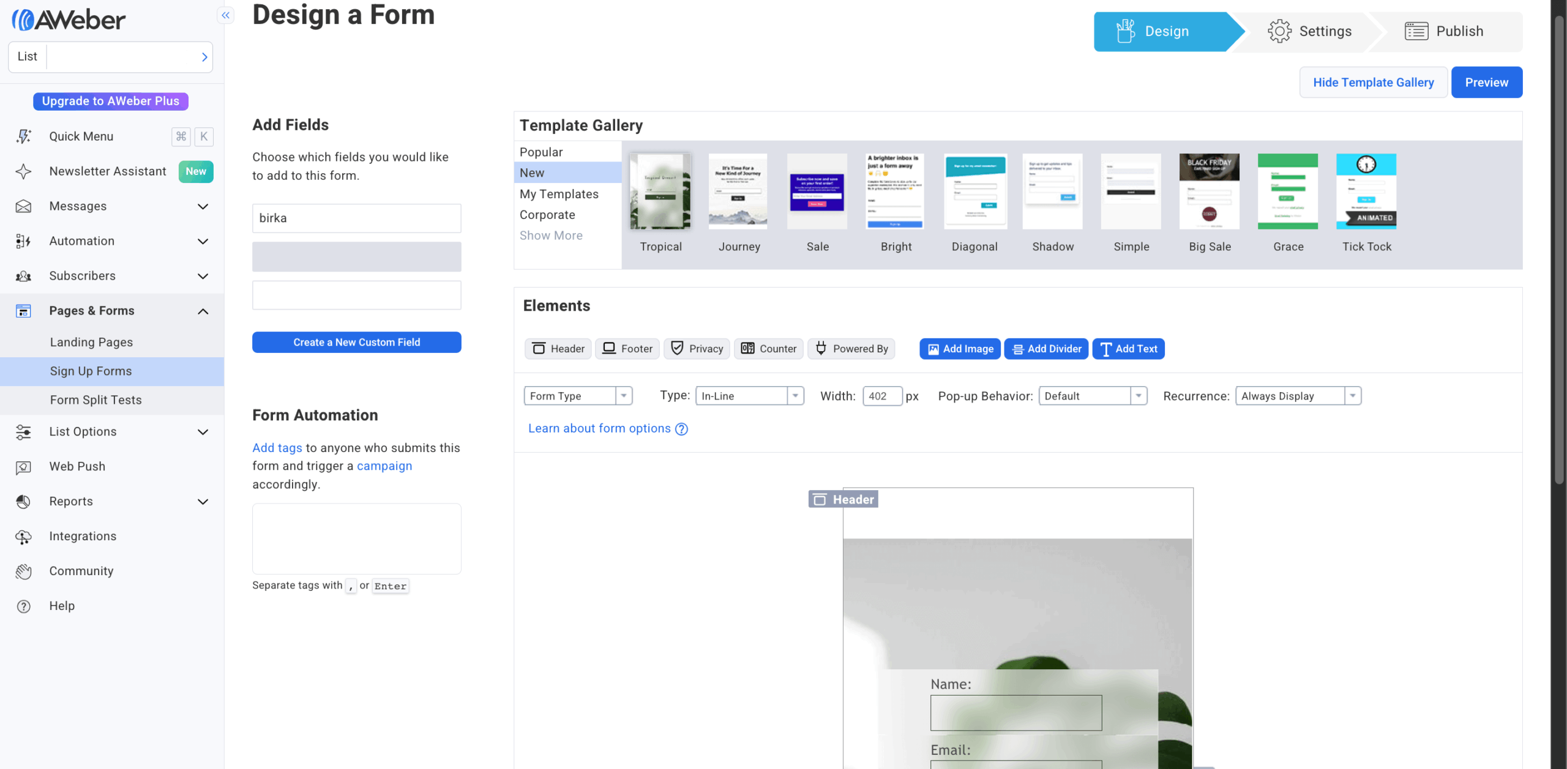Click the tags text area
This screenshot has height=769, width=1567.
click(357, 539)
